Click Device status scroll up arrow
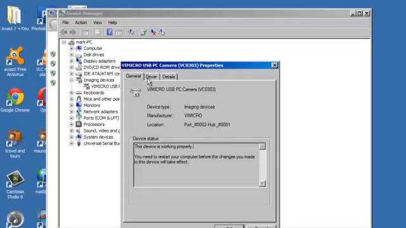Screen dimensions: 406x228 click(262, 146)
